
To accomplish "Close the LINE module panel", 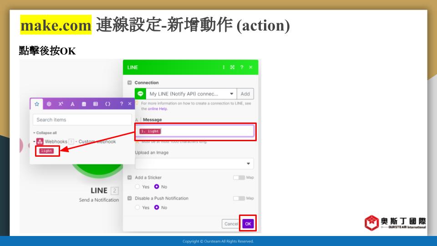I will (251, 67).
